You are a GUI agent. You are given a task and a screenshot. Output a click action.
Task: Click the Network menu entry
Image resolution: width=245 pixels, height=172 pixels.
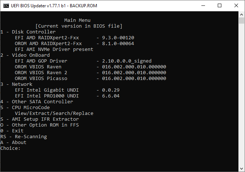[x=16, y=84]
